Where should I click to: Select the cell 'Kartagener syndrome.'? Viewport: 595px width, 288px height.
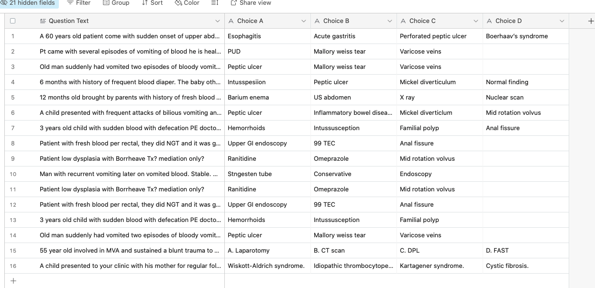tap(440, 266)
